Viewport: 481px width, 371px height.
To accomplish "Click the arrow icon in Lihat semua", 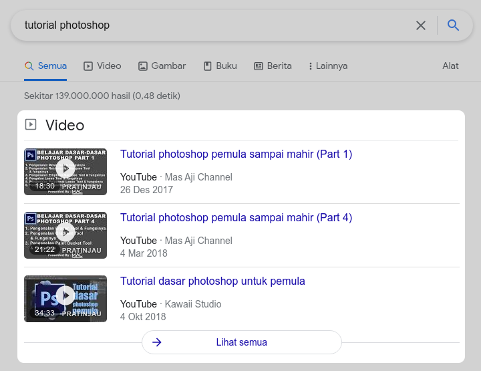I will tap(157, 342).
